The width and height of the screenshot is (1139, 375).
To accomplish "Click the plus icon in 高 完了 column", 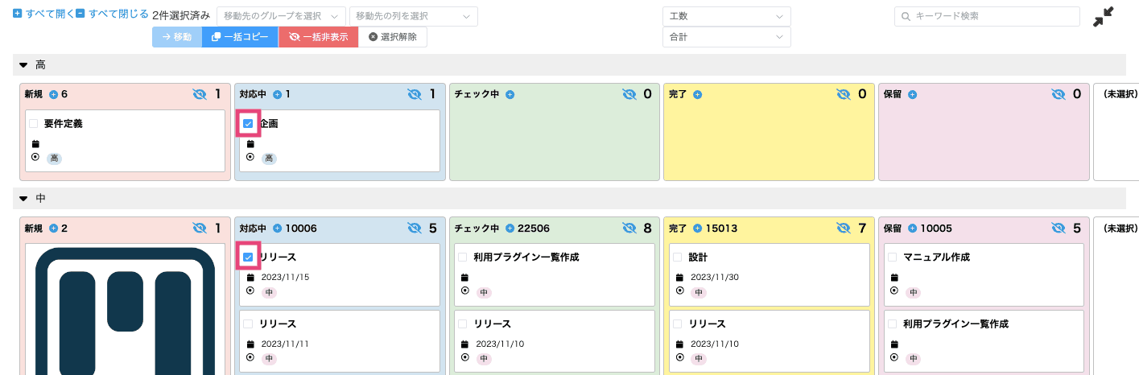I will click(x=698, y=94).
